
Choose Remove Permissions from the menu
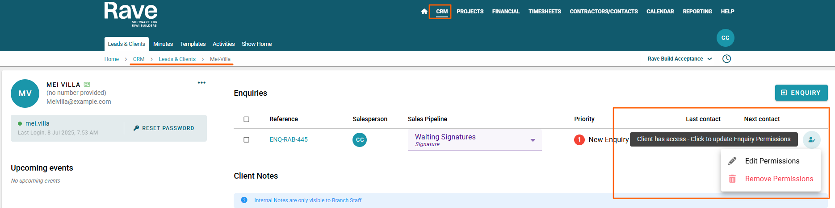click(x=779, y=179)
